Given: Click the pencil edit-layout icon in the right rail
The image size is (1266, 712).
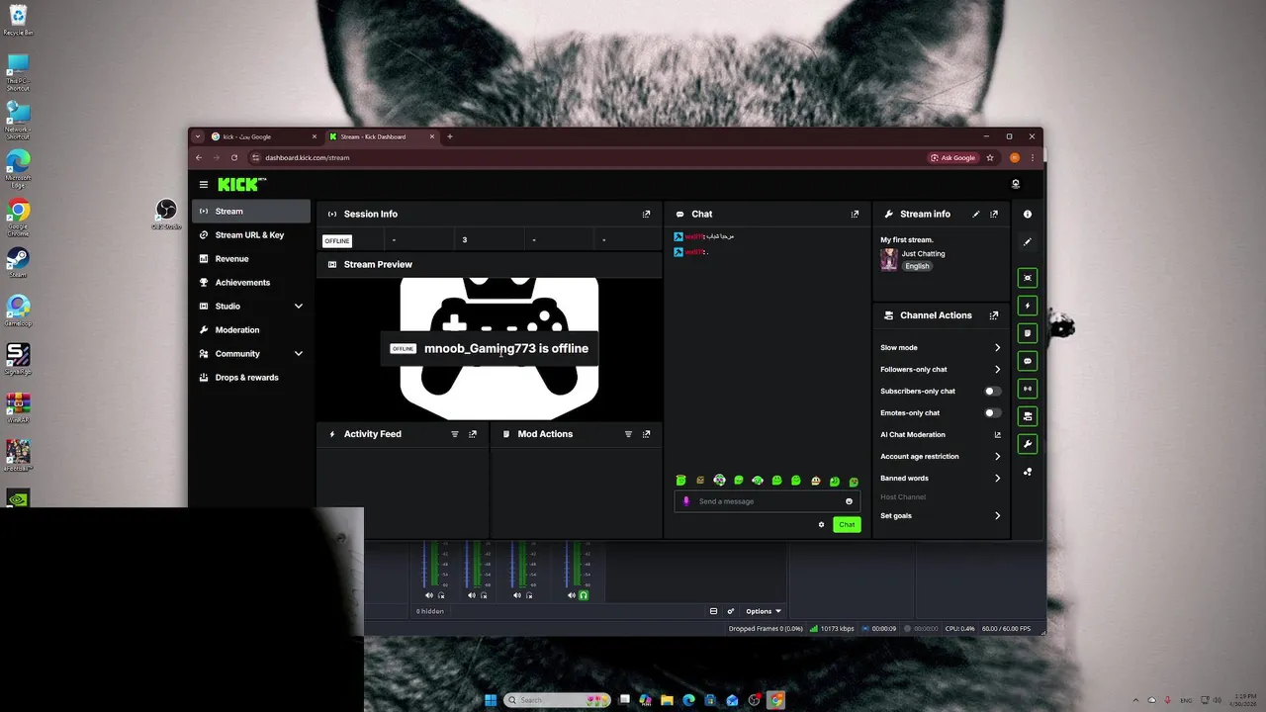Looking at the screenshot, I should (1028, 241).
